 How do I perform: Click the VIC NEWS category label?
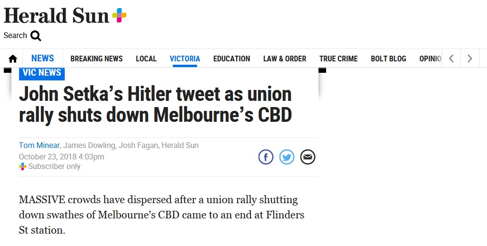(x=42, y=73)
